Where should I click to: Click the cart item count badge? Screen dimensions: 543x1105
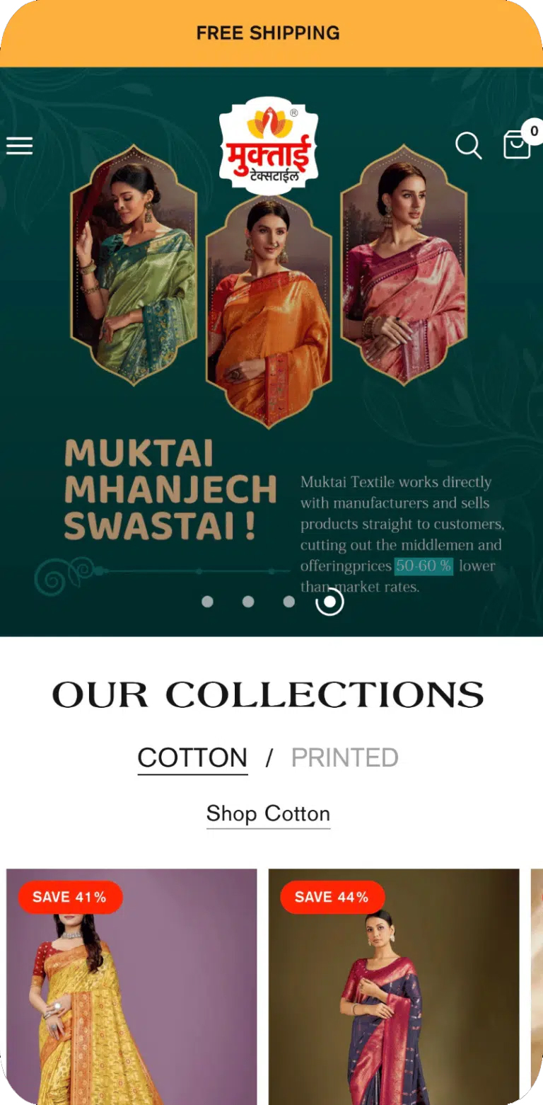(533, 131)
